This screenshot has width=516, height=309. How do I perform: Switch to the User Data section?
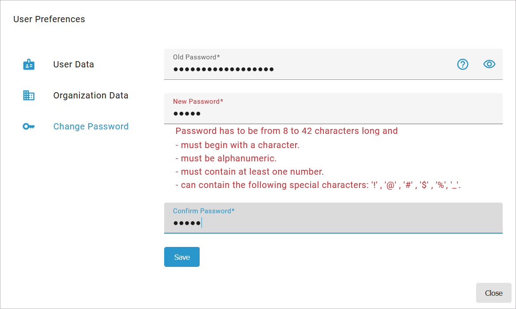(x=74, y=64)
